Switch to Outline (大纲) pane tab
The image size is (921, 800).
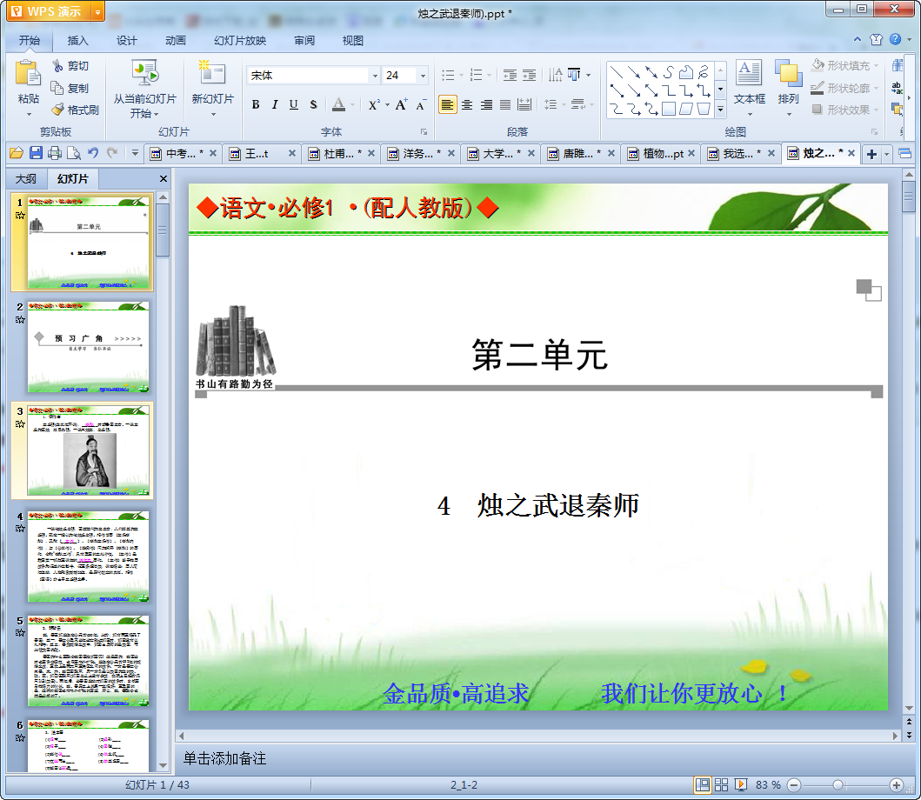(26, 178)
